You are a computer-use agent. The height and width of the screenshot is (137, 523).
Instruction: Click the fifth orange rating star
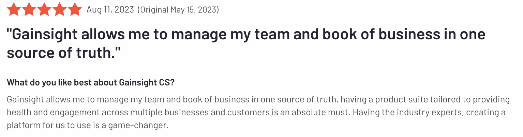pos(75,9)
